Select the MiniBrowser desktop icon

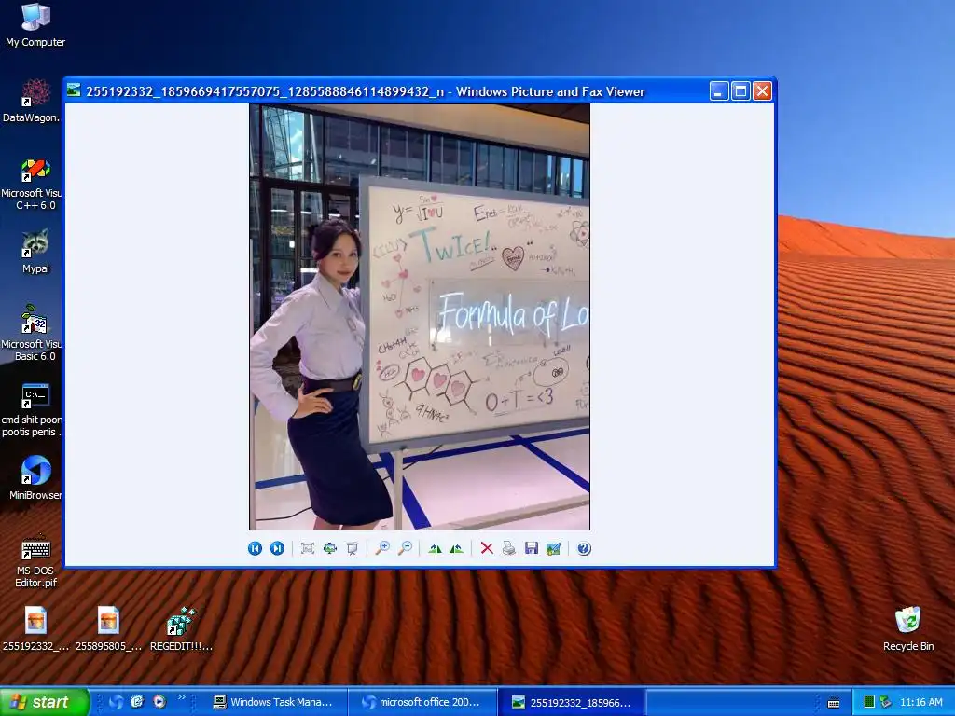[35, 478]
